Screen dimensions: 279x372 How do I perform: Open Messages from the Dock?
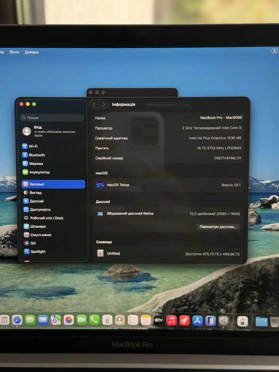tap(30, 320)
